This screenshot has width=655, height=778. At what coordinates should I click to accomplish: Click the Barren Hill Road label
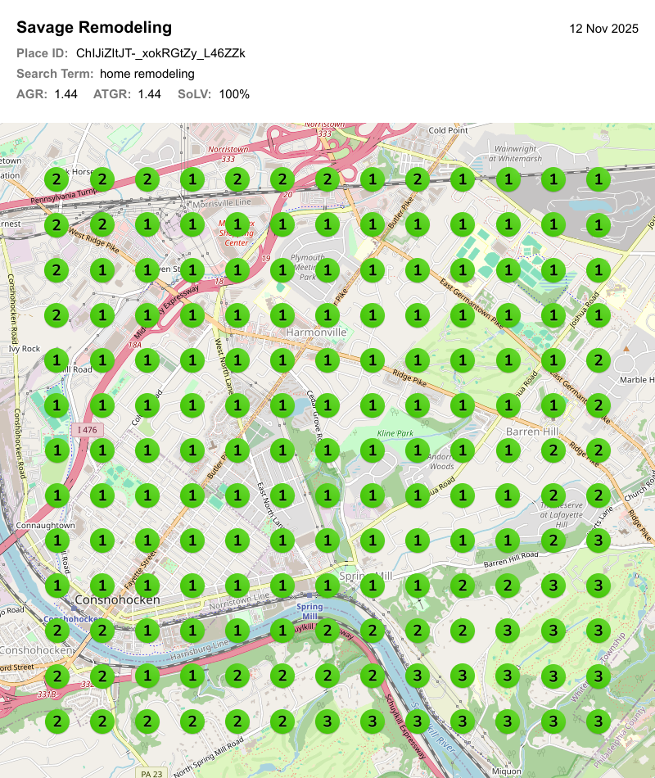pos(511,559)
